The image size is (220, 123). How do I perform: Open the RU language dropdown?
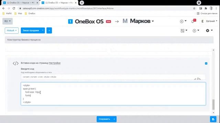coord(8,21)
